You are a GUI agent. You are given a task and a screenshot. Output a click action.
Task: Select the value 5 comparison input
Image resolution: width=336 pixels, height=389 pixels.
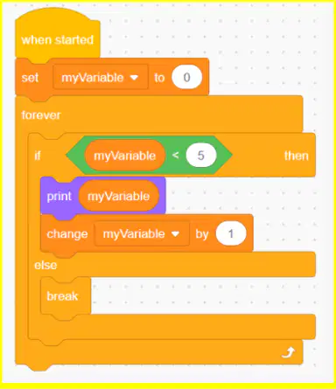201,156
